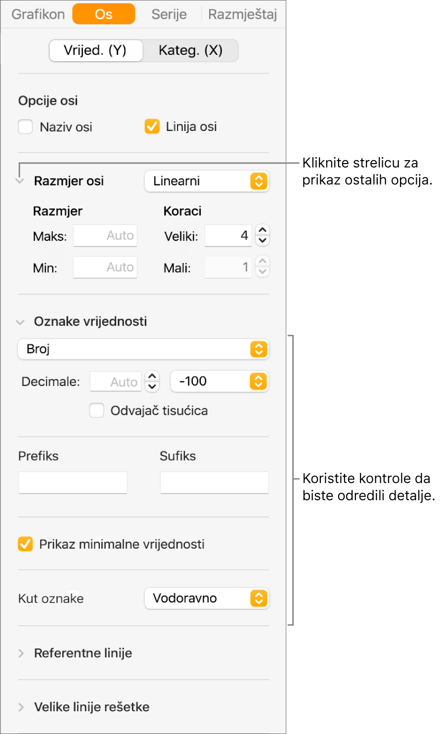This screenshot has width=442, height=734.
Task: Click the Opcije osi heading
Action: click(48, 100)
